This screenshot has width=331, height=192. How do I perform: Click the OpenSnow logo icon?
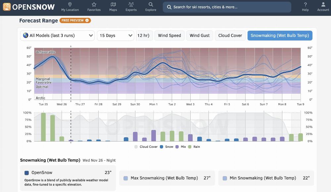[x=7, y=7]
